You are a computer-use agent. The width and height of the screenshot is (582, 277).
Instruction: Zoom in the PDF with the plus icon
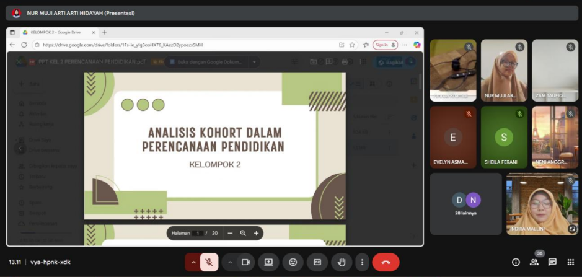tap(256, 233)
